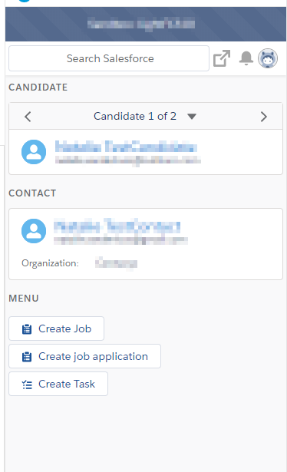Expand the candidate selector dropdown arrow
The height and width of the screenshot is (472, 287).
[192, 117]
